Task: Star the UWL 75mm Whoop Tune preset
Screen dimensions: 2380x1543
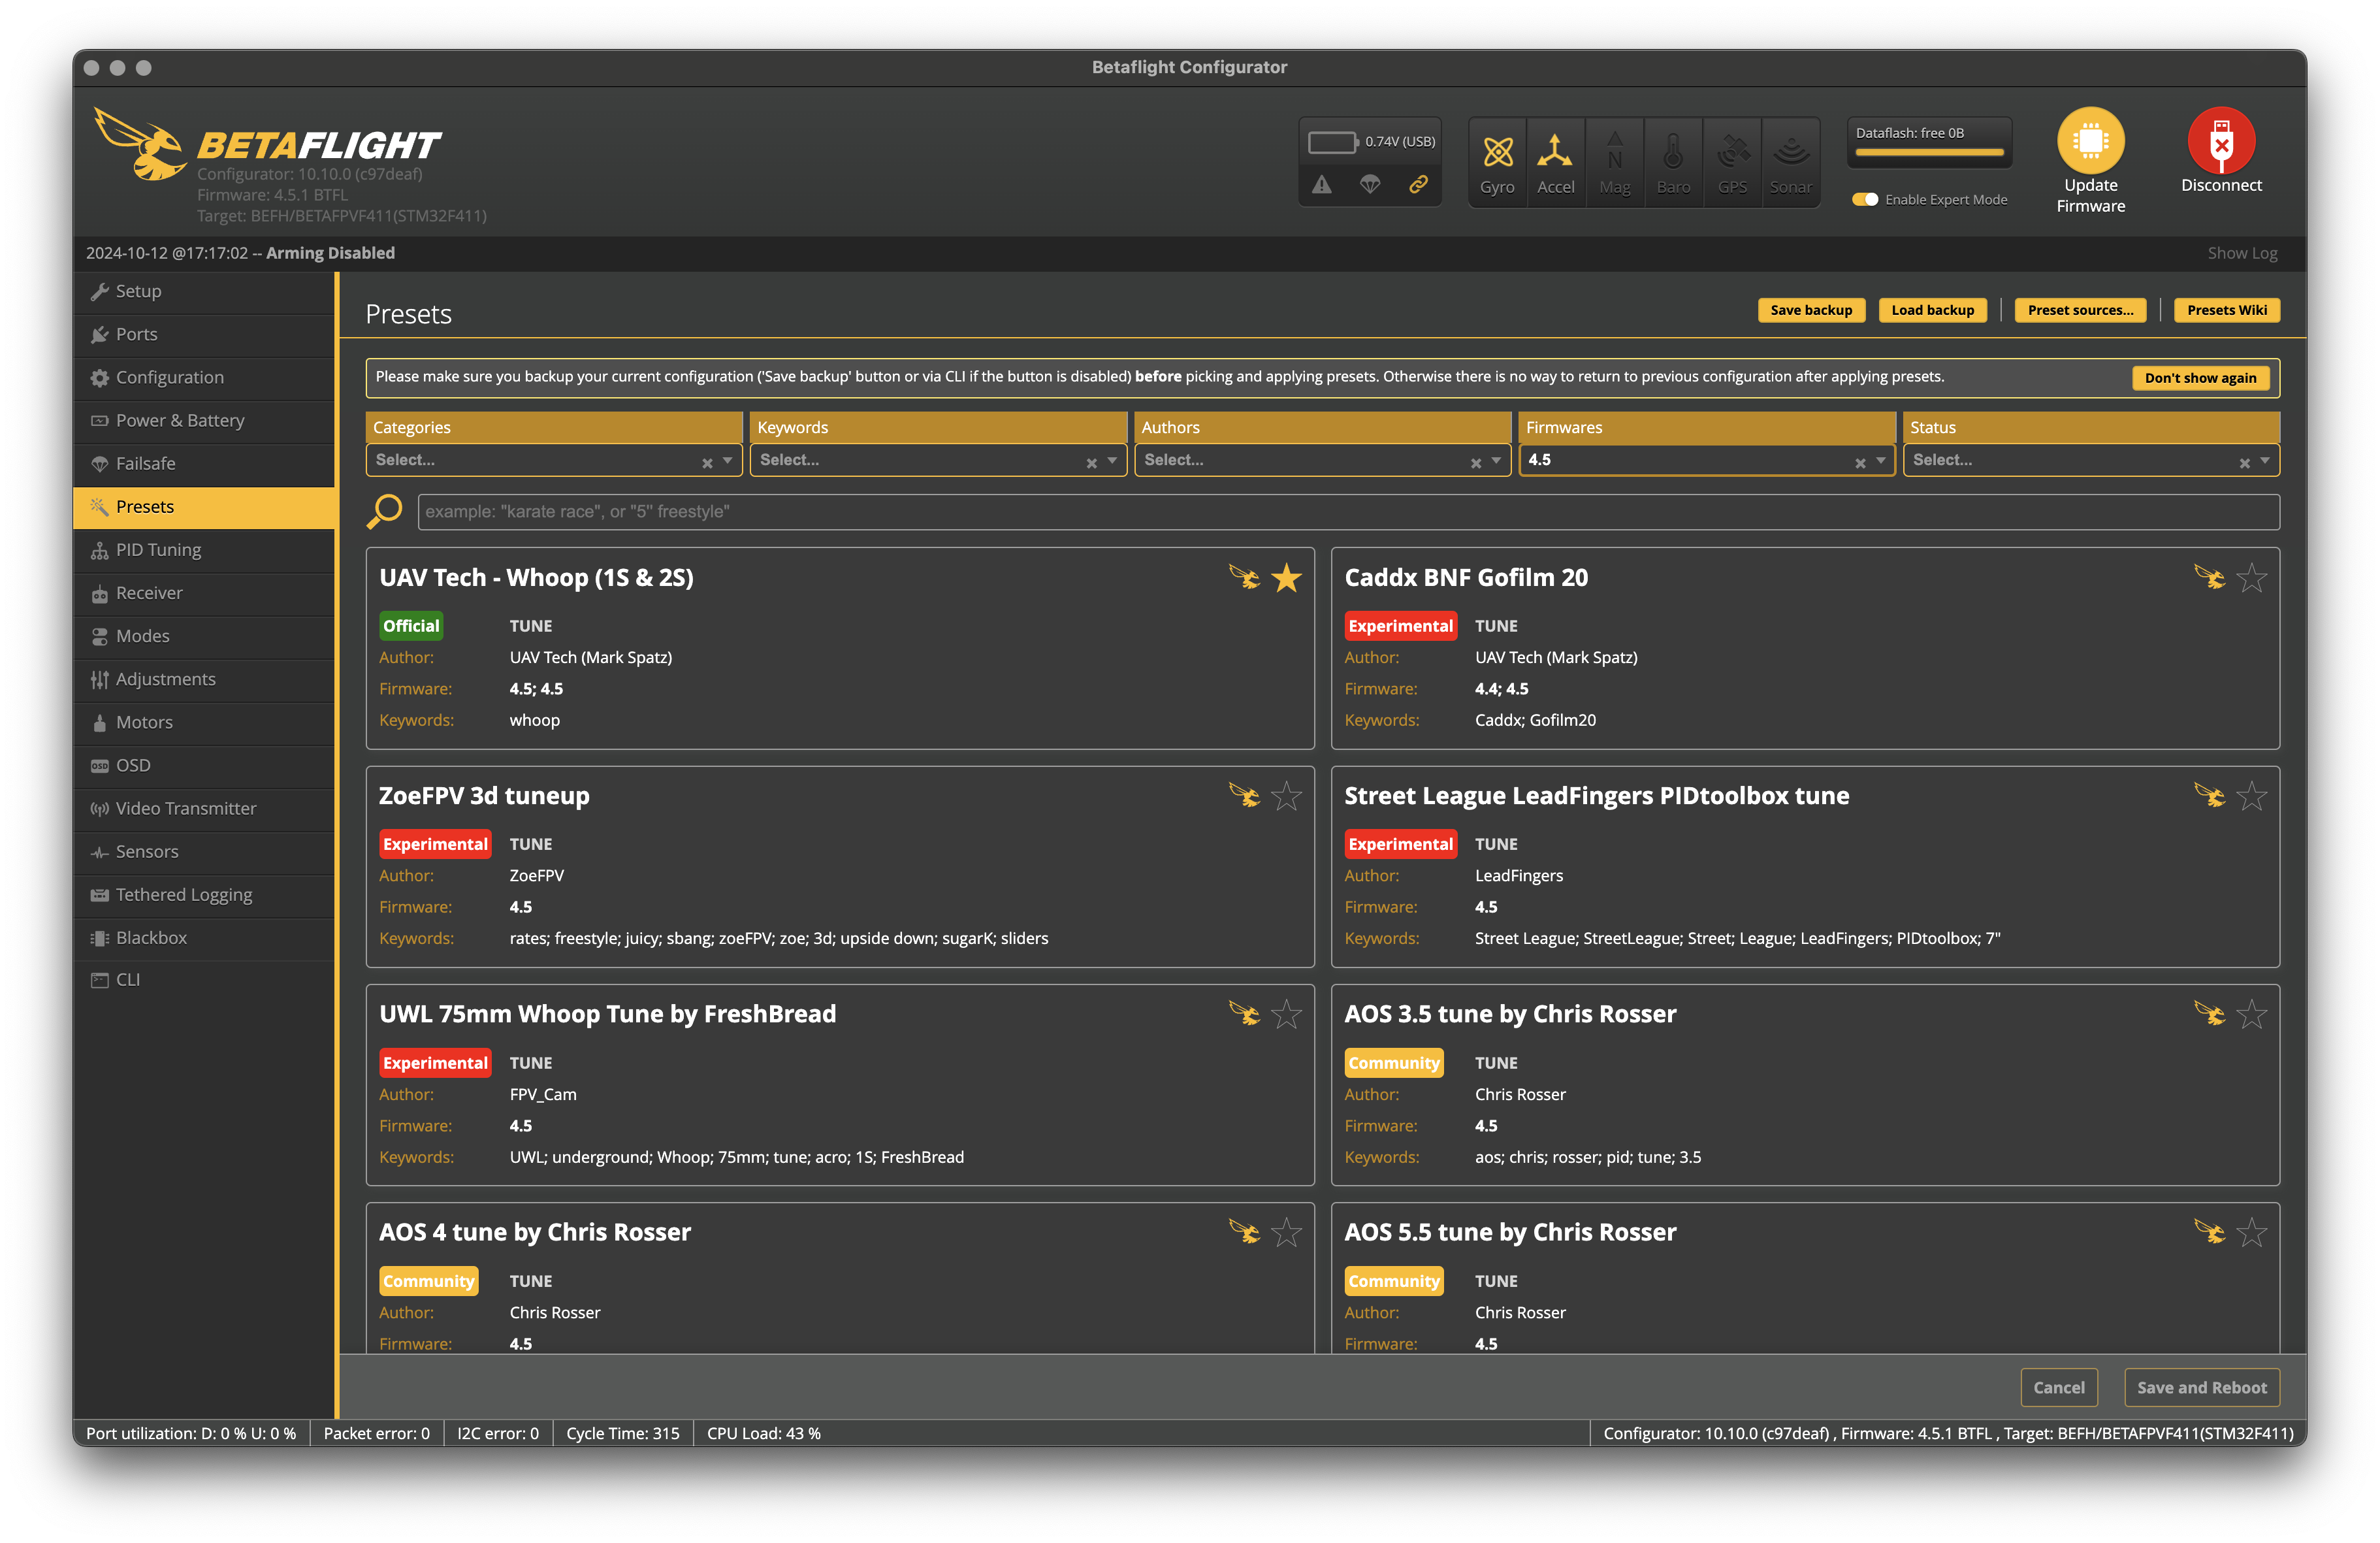Action: pyautogui.click(x=1286, y=1013)
